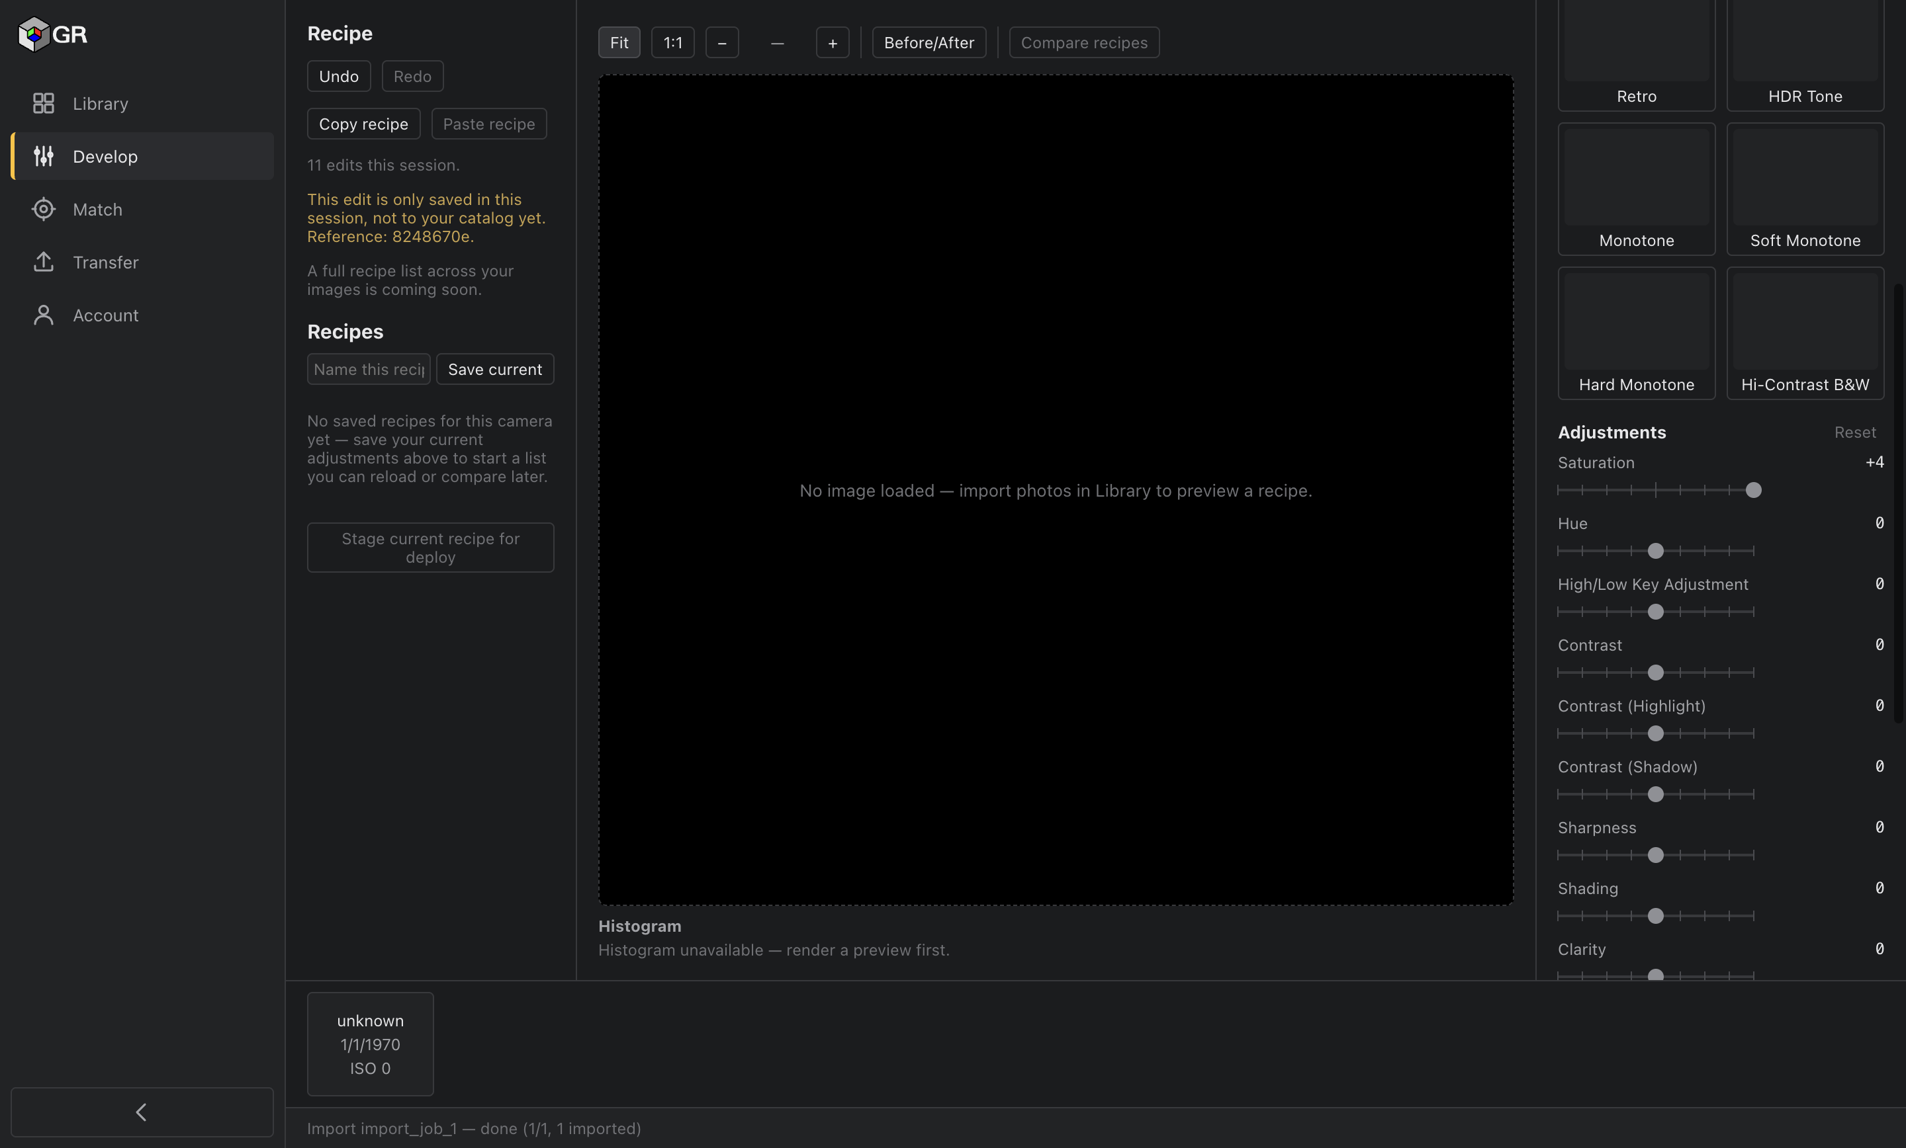Choose the Hard Monotone preset
Image resolution: width=1906 pixels, height=1148 pixels.
pyautogui.click(x=1636, y=333)
